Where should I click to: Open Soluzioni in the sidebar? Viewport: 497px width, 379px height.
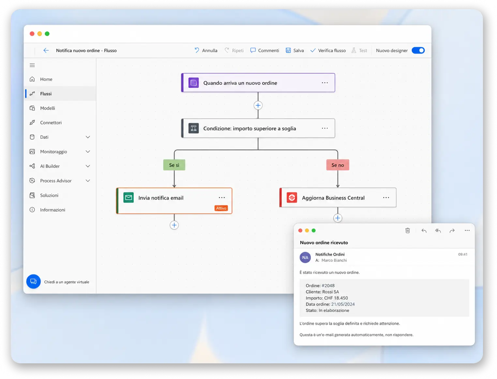pyautogui.click(x=60, y=195)
